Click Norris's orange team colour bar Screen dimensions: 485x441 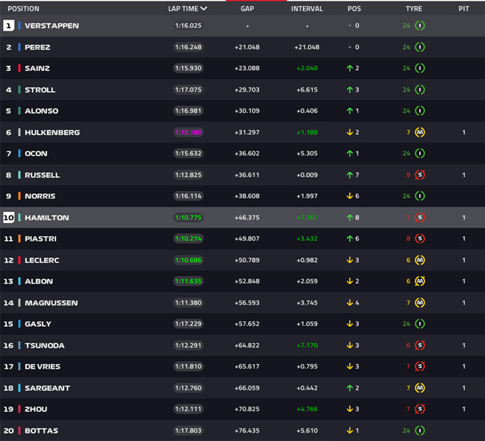tap(19, 196)
